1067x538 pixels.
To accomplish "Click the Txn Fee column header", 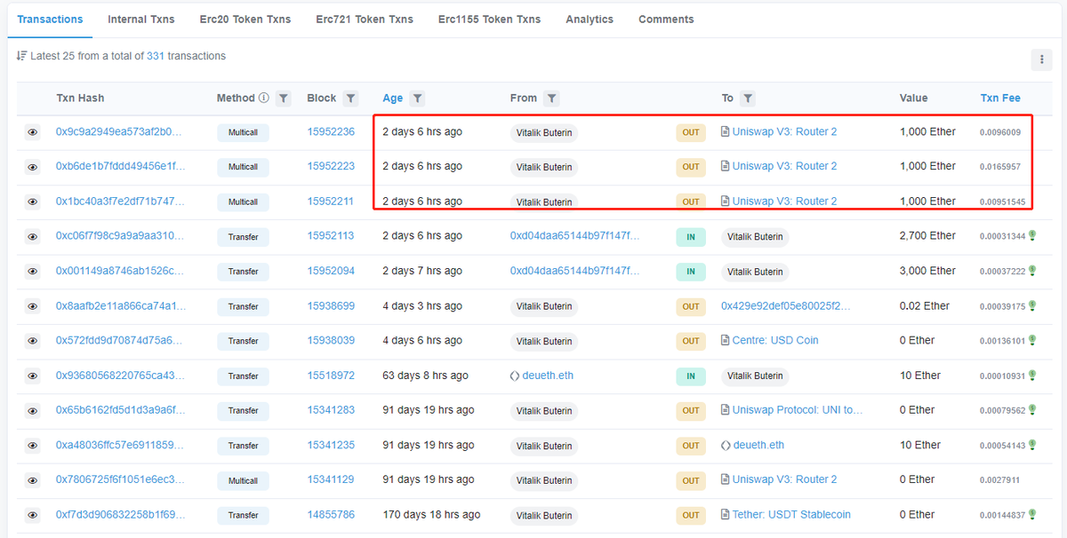I will tap(999, 98).
